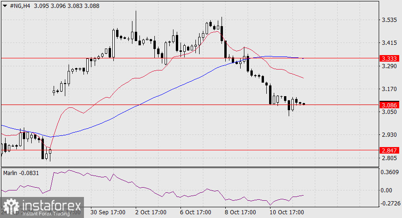The image size is (402, 218).
Task: Click the Marlin -0.0831 indicator label
Action: click(x=21, y=173)
